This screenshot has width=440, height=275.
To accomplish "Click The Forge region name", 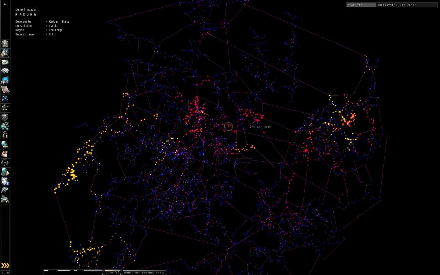I will click(x=56, y=30).
